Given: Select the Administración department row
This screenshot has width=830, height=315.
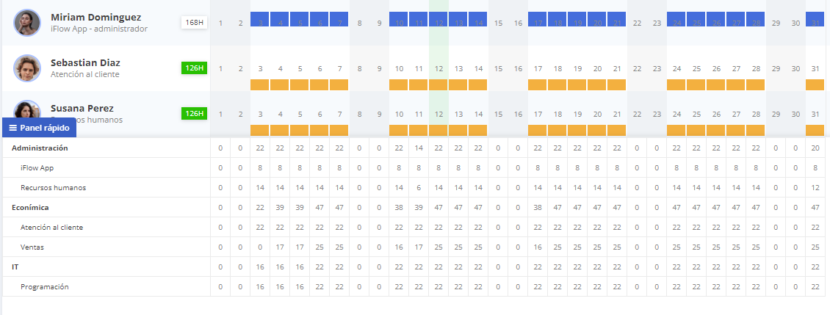Looking at the screenshot, I should click(x=415, y=148).
